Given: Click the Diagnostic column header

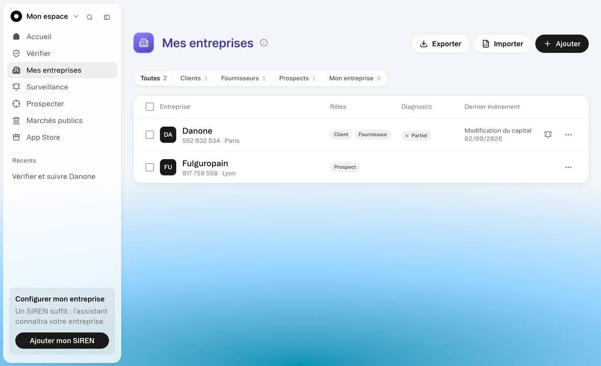Looking at the screenshot, I should coord(417,107).
